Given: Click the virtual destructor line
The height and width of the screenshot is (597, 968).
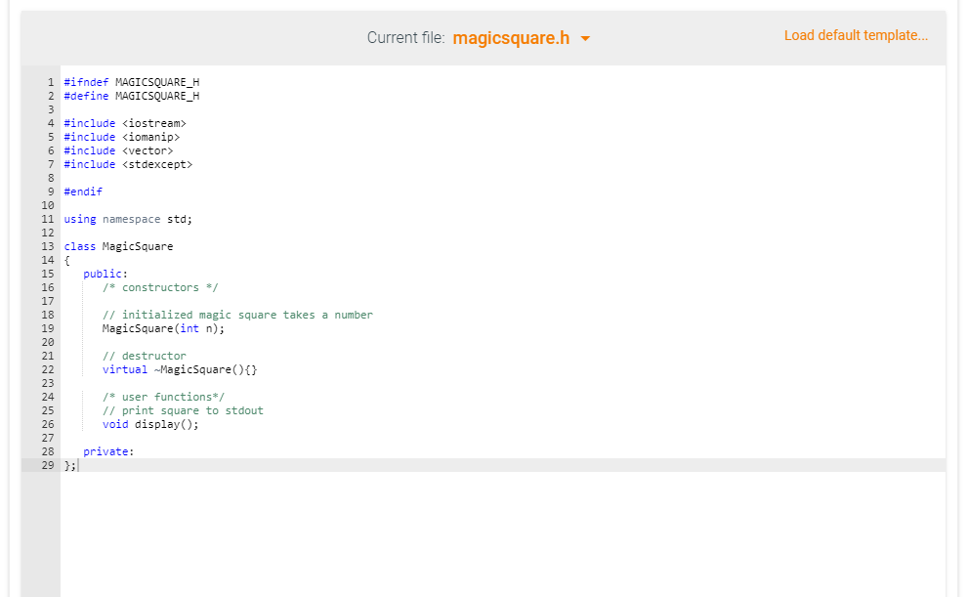Looking at the screenshot, I should pyautogui.click(x=158, y=368).
